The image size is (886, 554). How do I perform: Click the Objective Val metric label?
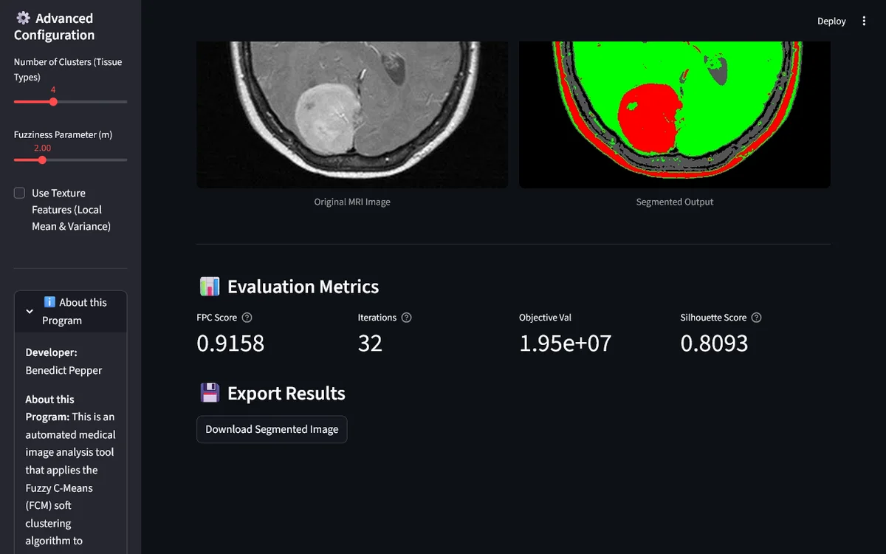click(x=545, y=318)
